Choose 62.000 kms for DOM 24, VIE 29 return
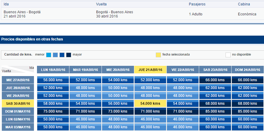264x131 pixels. tap(248, 96)
